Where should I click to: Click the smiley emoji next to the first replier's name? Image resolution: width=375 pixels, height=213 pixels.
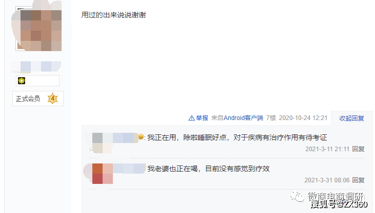[x=141, y=137]
